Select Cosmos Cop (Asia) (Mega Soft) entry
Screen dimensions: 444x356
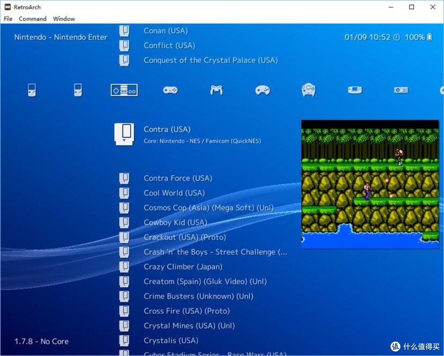(209, 208)
